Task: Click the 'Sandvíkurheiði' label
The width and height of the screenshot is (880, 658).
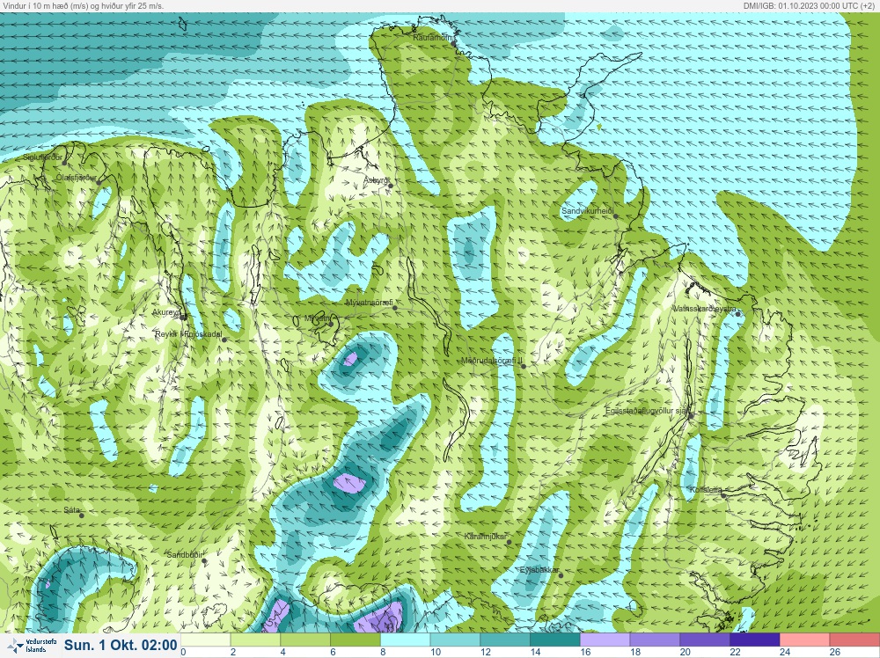Action: [588, 211]
